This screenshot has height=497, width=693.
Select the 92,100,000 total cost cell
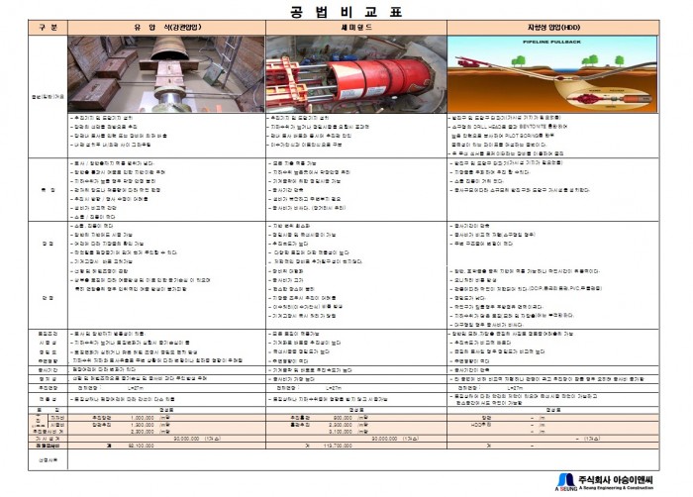(x=142, y=447)
